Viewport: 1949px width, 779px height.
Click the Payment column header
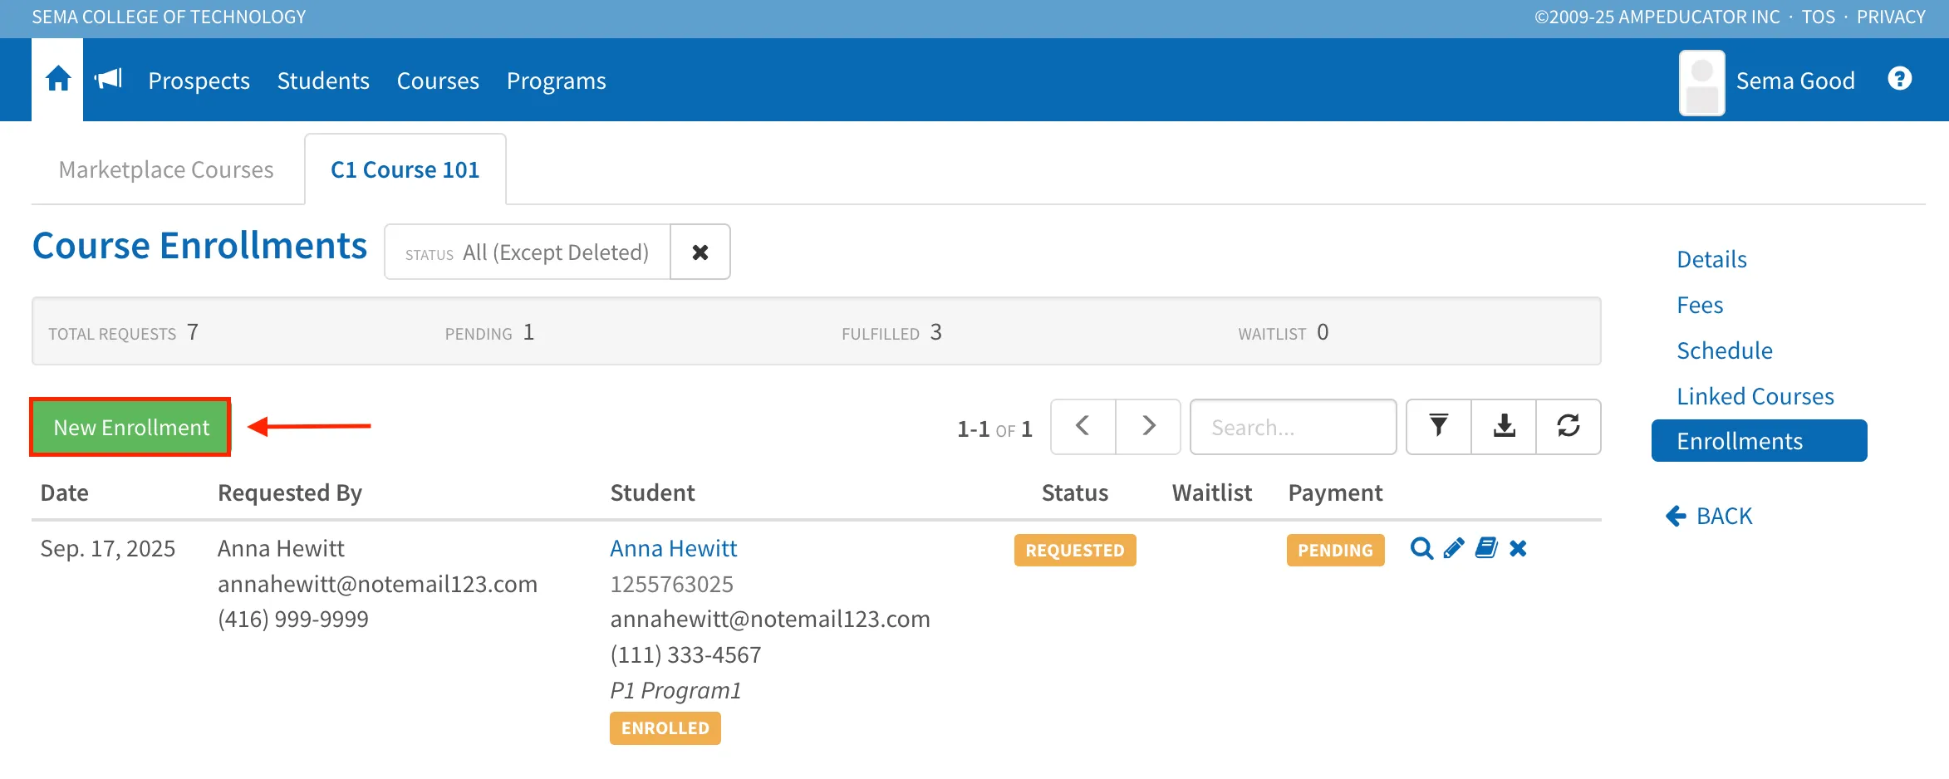click(x=1335, y=492)
